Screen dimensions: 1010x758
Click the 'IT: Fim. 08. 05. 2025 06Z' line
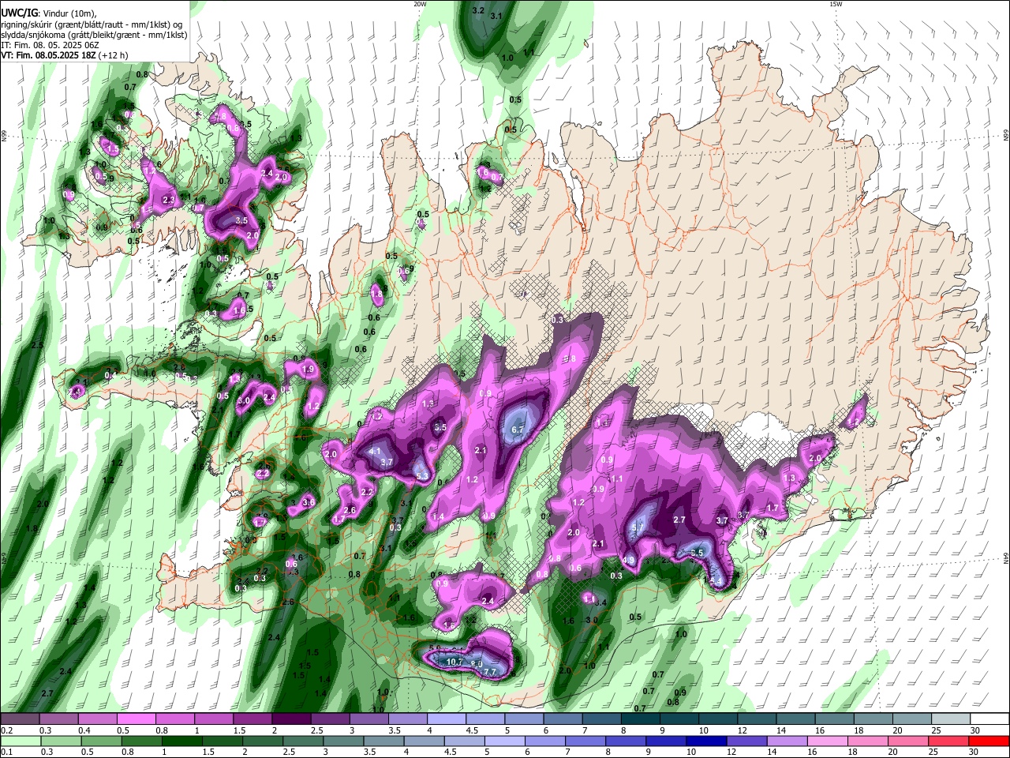coord(50,45)
